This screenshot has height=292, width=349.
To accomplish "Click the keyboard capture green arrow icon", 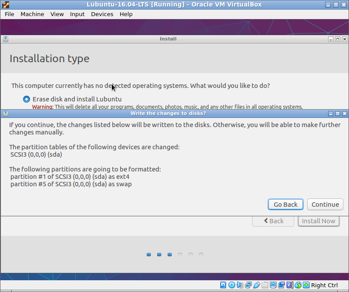I will click(306, 285).
